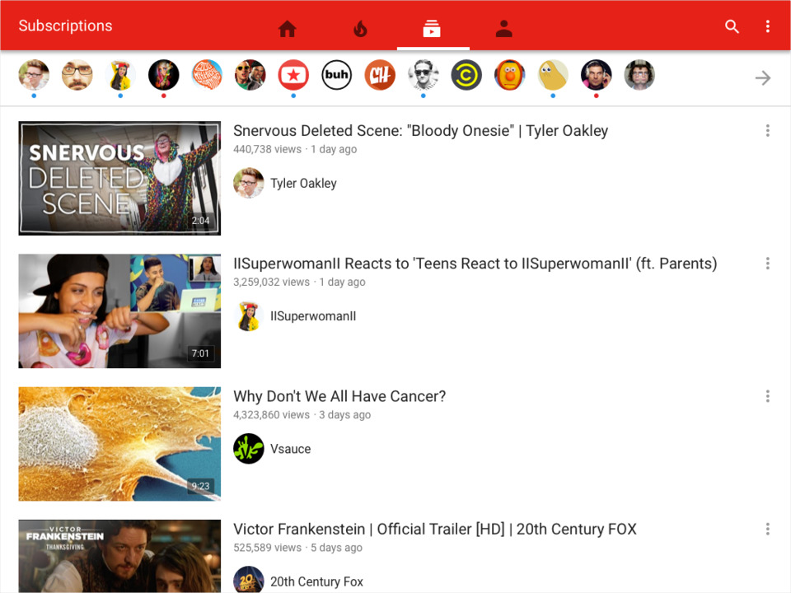Click "525,589 views · 5 days ago" text
The image size is (791, 593).
[297, 548]
